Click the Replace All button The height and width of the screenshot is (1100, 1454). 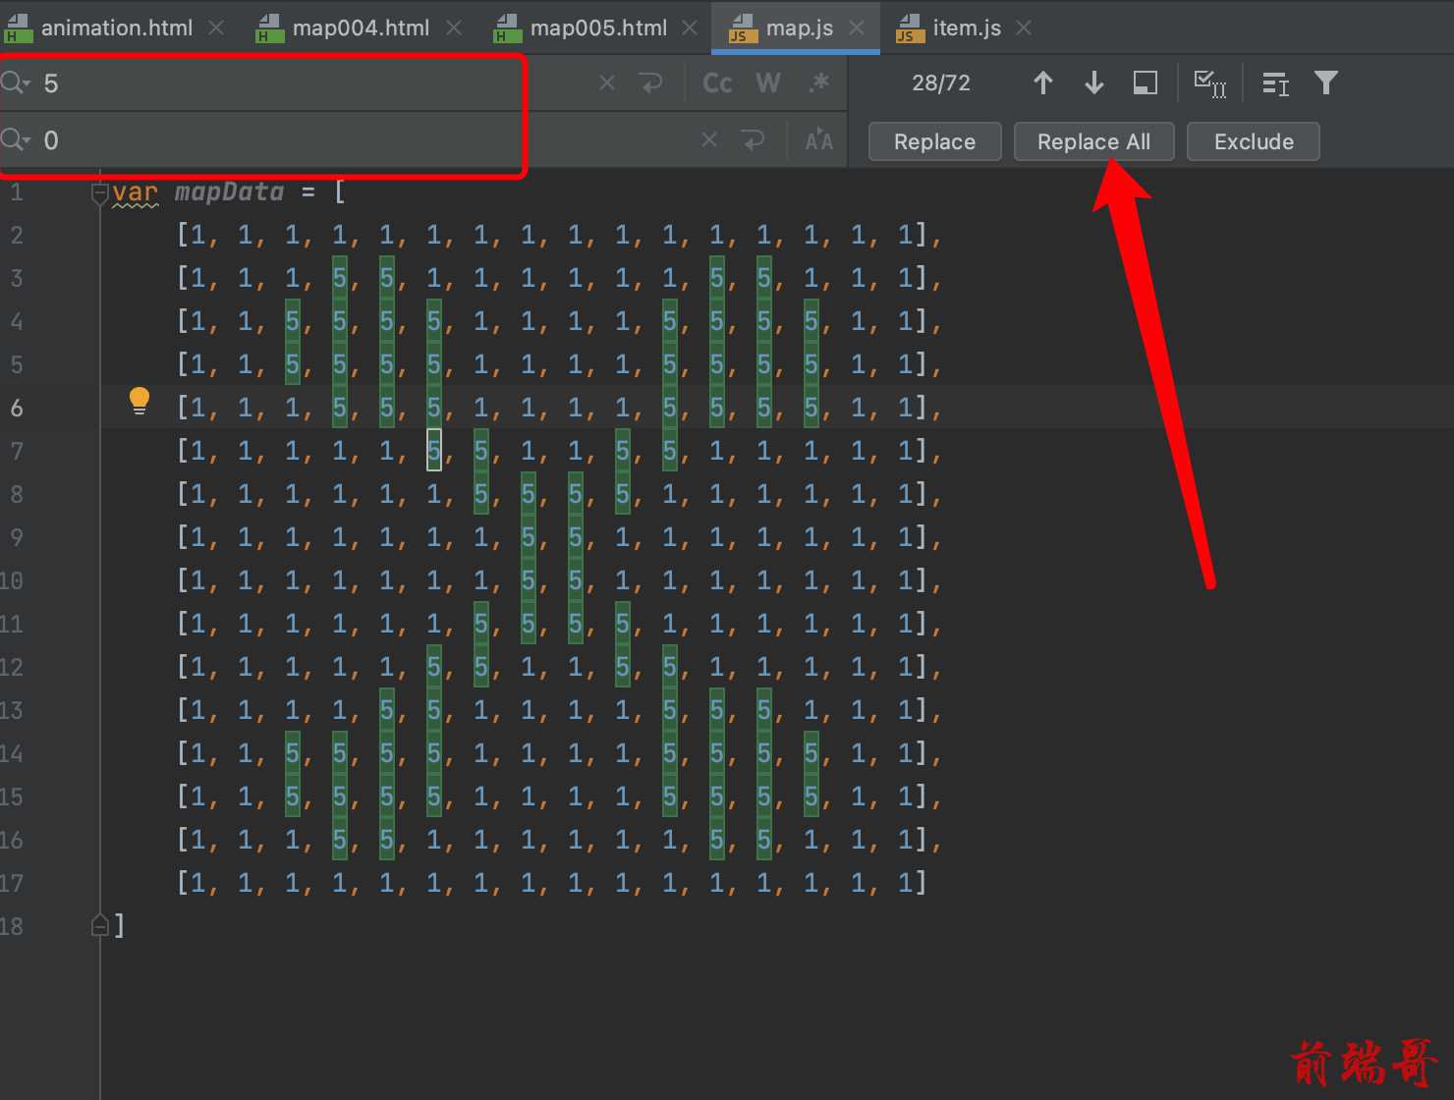pyautogui.click(x=1093, y=141)
